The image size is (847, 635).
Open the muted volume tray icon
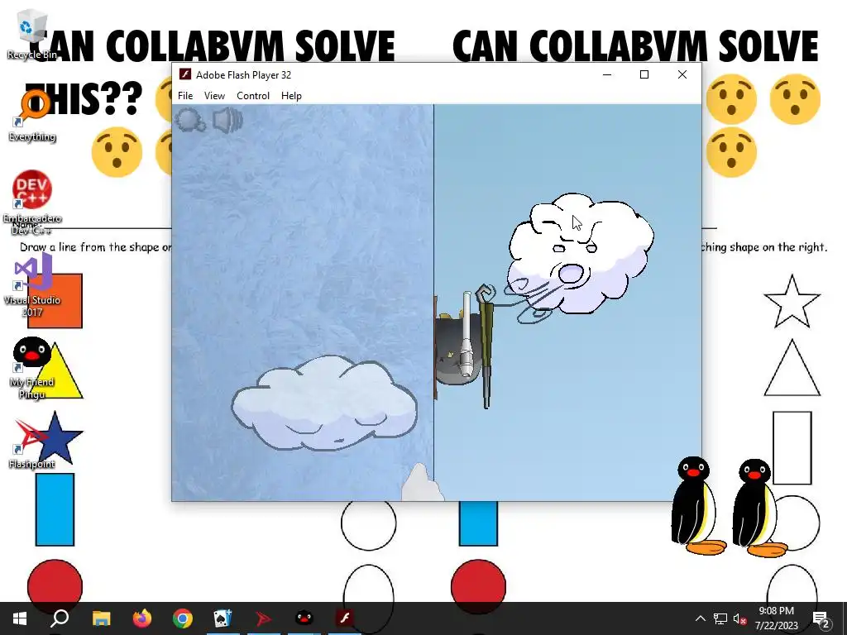(739, 618)
